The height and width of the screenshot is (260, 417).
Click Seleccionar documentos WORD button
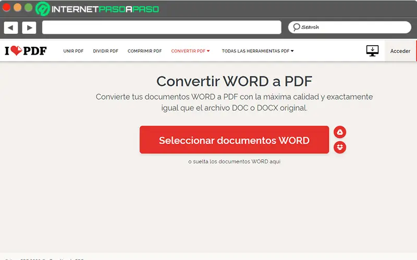[234, 140]
